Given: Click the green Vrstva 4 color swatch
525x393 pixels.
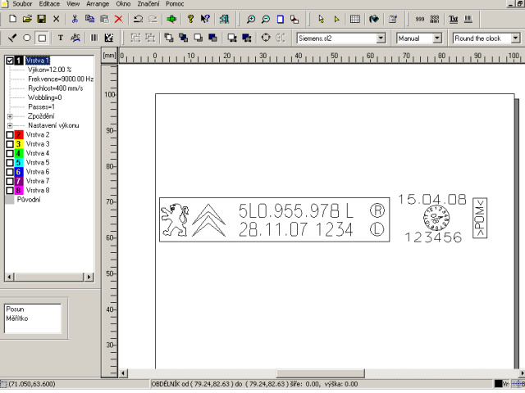Looking at the screenshot, I should (19, 153).
